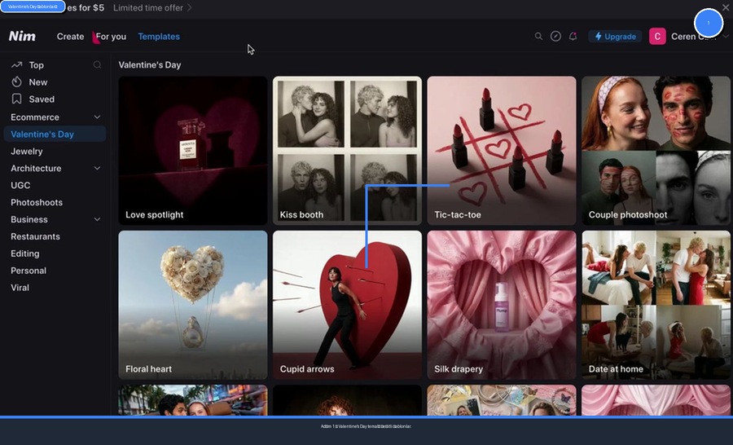
Task: Select the Valentine's Day category
Action: click(55, 134)
